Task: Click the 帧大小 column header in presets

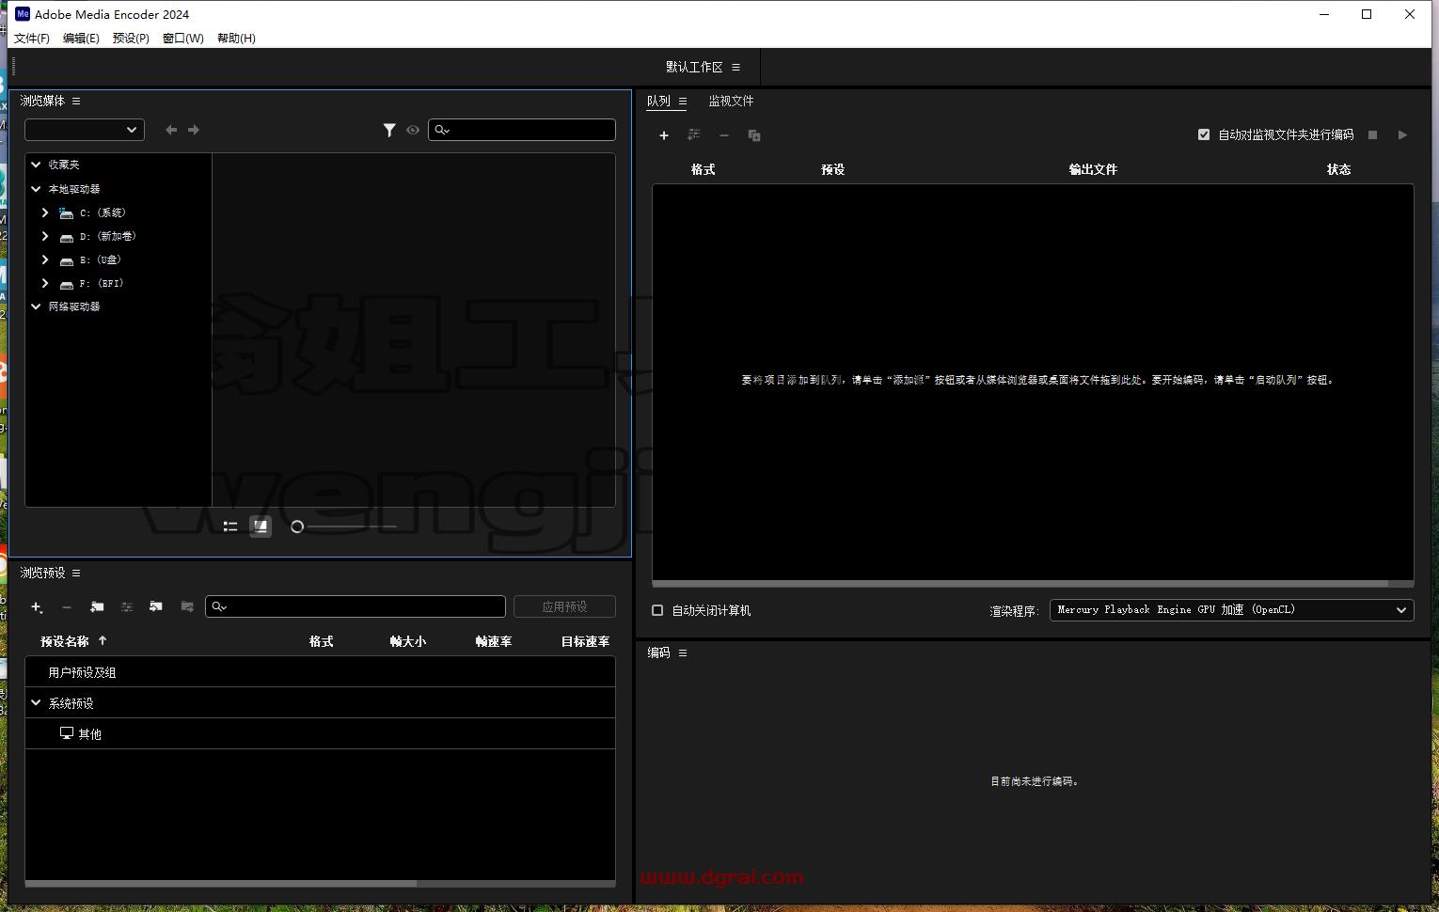Action: (407, 641)
